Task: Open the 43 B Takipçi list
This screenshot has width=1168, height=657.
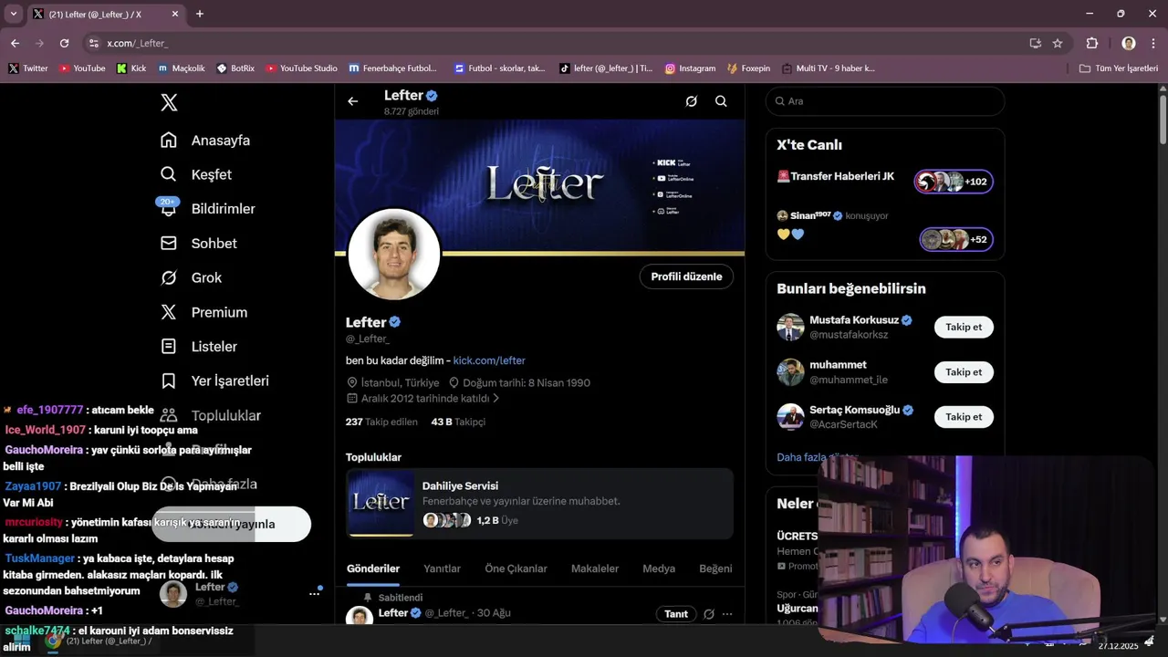Action: (458, 422)
